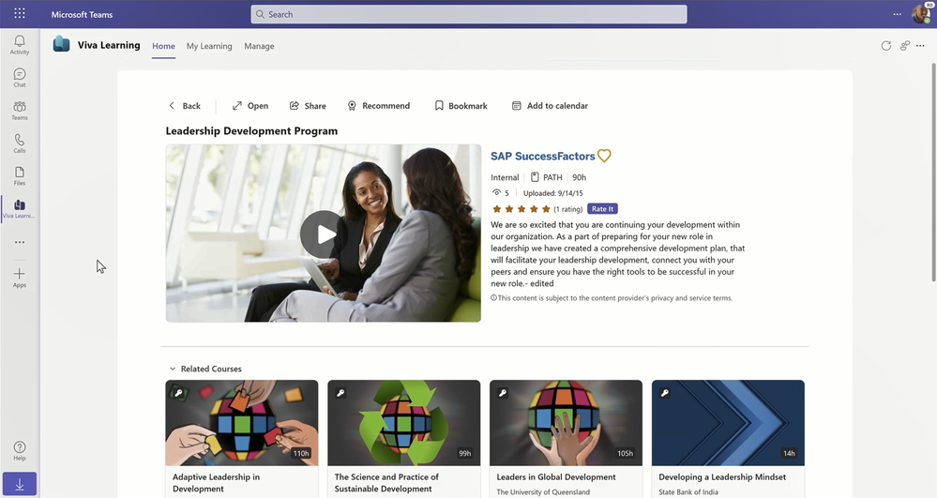Click The University of Queensland text
Screen dimensions: 937x498
coord(543,492)
